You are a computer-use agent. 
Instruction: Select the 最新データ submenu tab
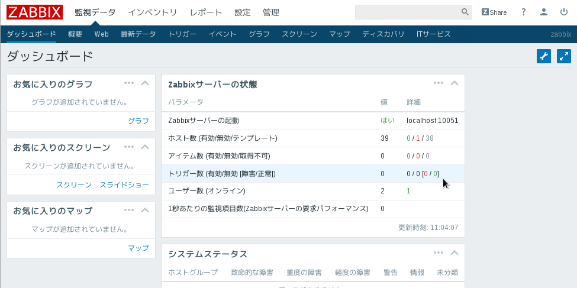pos(138,34)
